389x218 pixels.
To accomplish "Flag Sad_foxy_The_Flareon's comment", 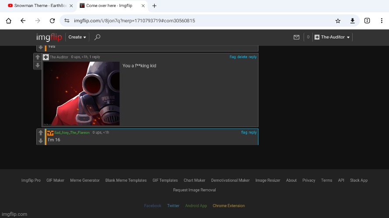I will pos(244,132).
